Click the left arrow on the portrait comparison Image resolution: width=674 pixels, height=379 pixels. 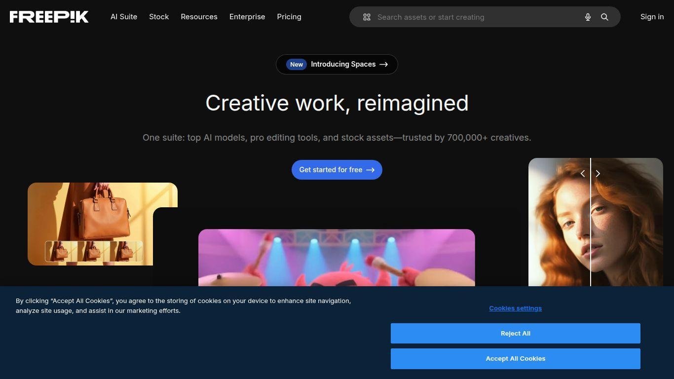(x=583, y=173)
